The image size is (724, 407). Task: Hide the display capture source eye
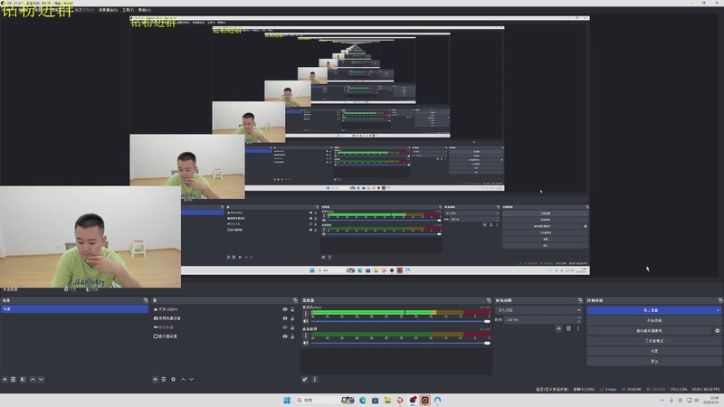tap(285, 336)
